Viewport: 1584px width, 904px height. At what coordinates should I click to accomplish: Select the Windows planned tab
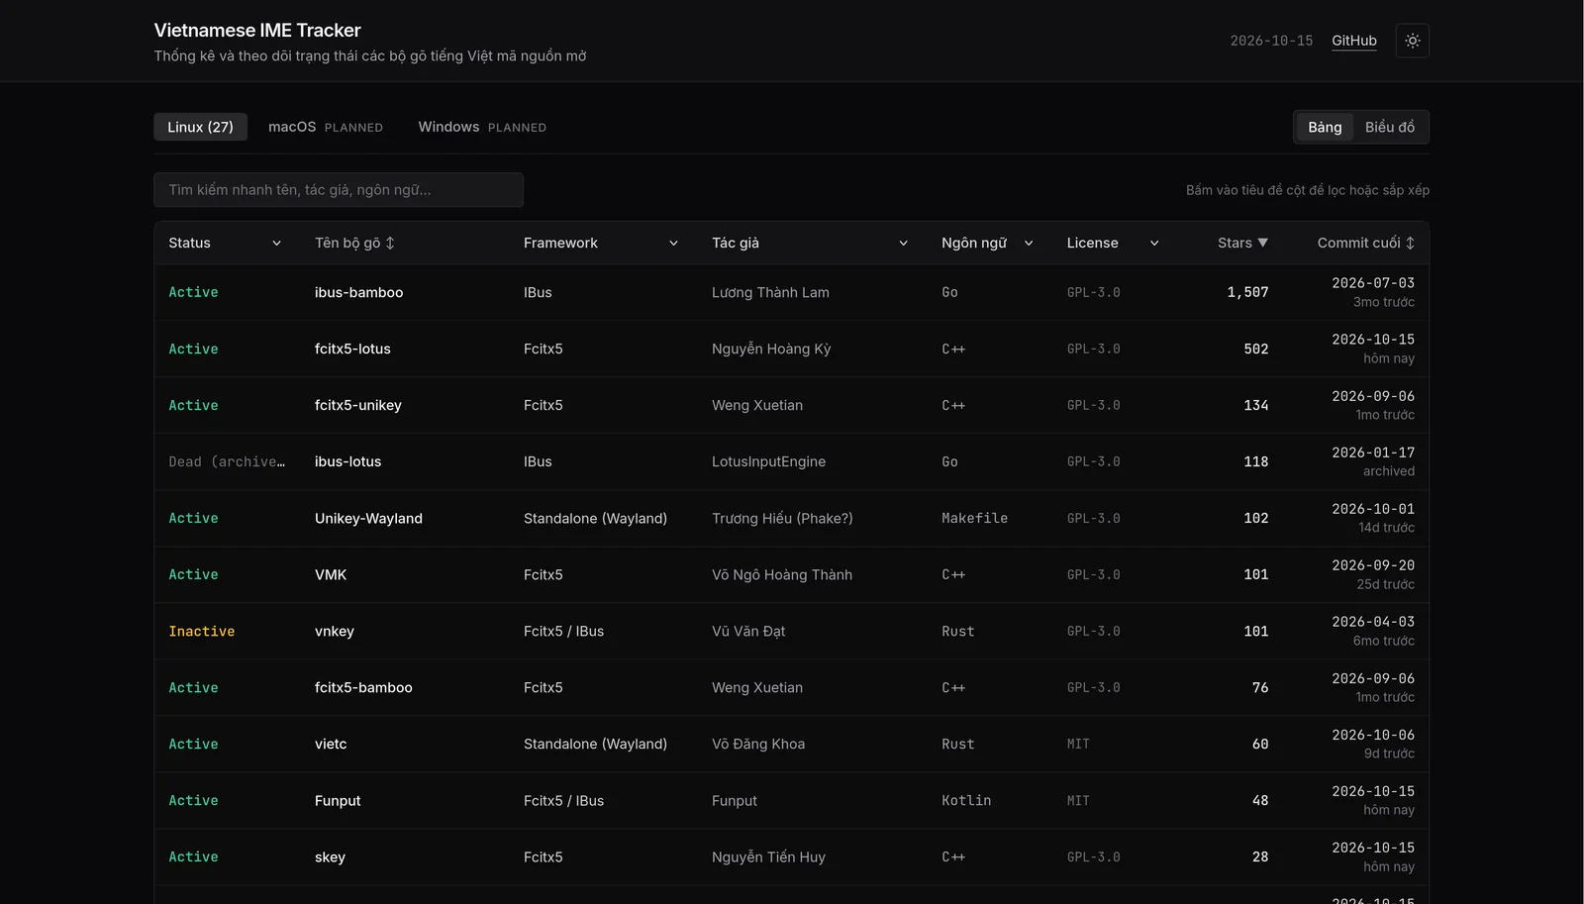pyautogui.click(x=482, y=127)
